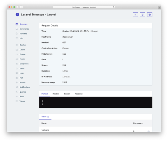This screenshot has height=141, width=168.
Task: Navigate to Exceptions section
Action: (24, 64)
